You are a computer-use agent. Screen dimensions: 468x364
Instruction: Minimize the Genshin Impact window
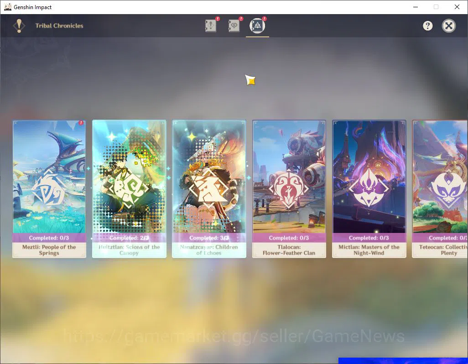(x=416, y=7)
